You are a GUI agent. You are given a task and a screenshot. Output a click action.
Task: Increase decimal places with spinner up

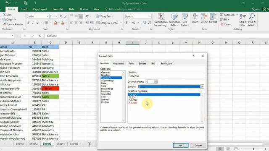(x=156, y=81)
